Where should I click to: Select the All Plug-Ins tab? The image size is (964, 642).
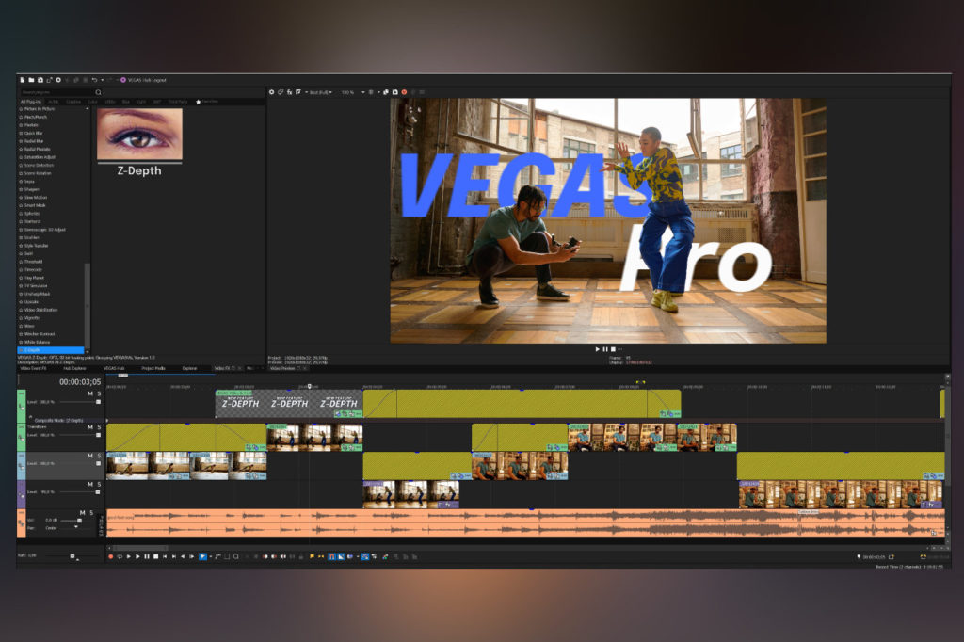pos(31,102)
